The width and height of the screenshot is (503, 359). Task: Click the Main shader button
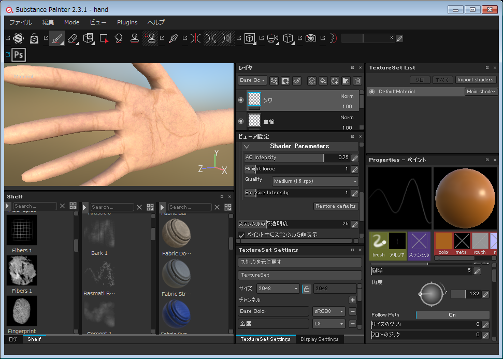point(481,92)
